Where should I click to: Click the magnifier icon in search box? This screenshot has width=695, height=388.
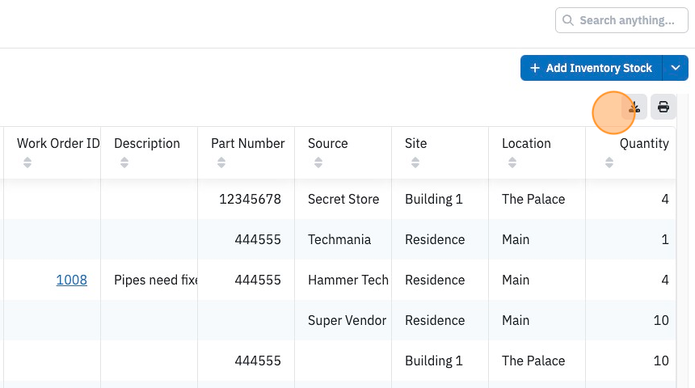click(567, 20)
